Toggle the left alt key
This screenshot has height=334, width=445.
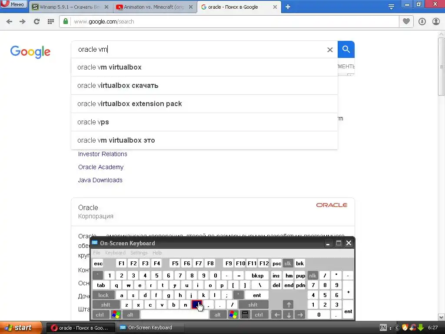pos(130,315)
